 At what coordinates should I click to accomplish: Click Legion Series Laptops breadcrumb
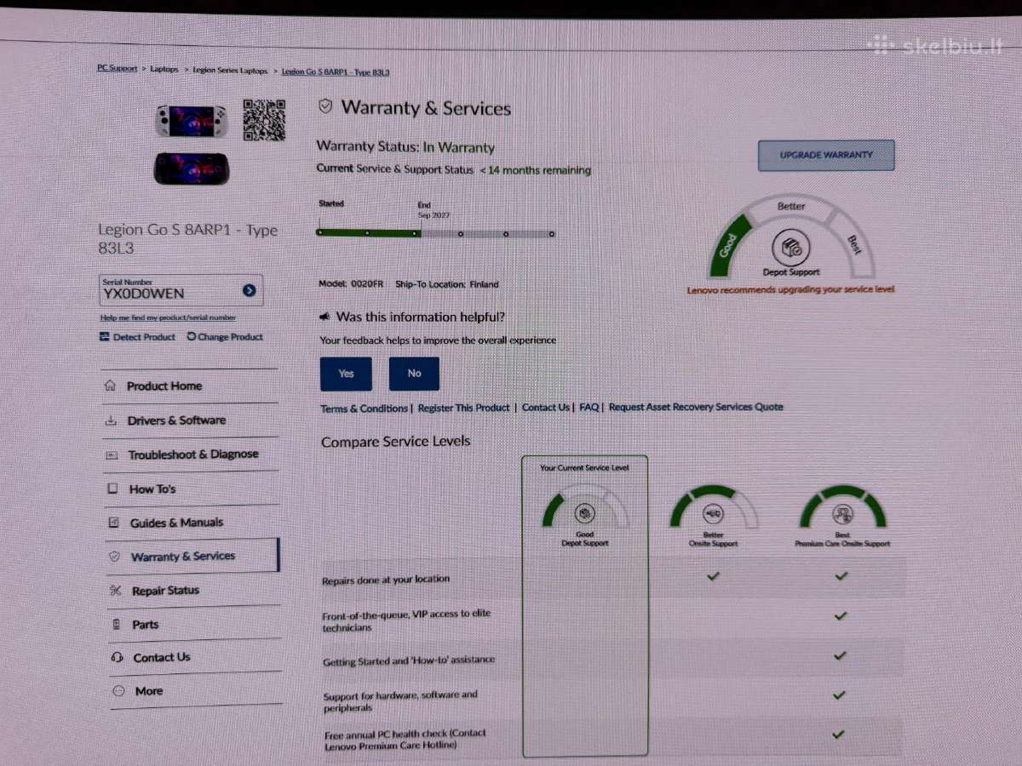230,71
